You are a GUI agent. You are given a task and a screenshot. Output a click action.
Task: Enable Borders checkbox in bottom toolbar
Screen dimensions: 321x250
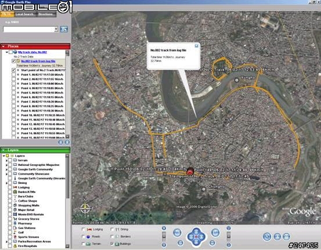[x=112, y=237]
